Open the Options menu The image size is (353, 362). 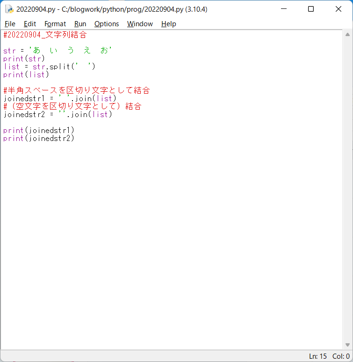107,24
